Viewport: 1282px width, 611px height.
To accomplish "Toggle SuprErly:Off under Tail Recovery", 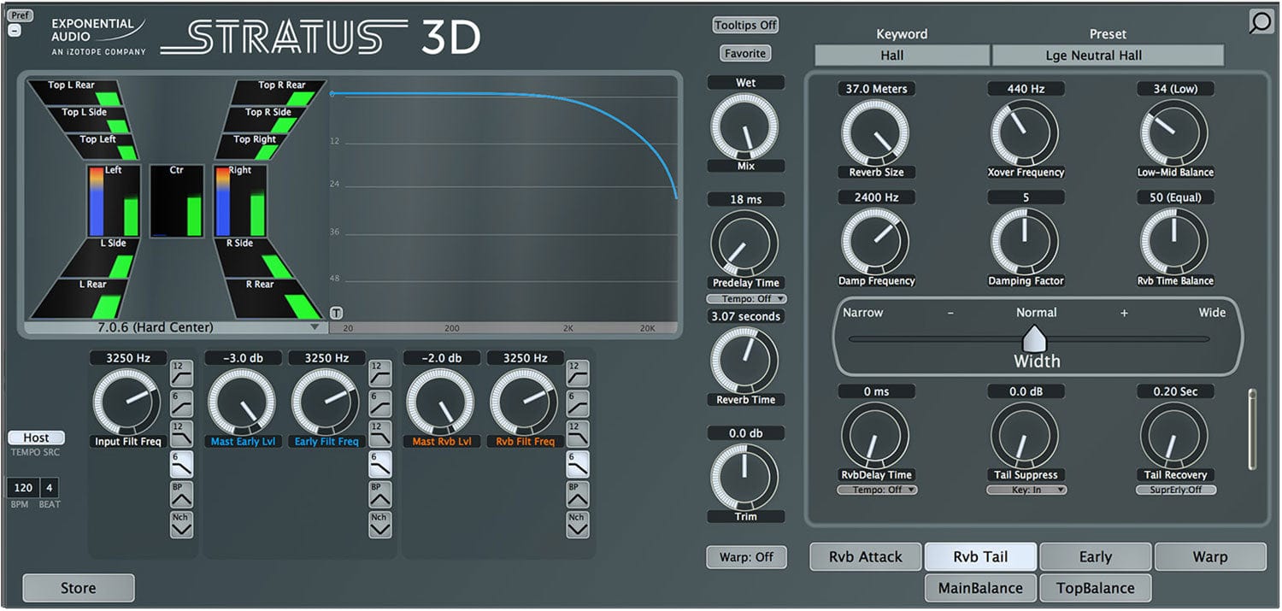I will [1176, 490].
